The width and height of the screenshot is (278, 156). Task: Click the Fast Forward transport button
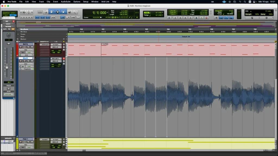[x=185, y=18]
